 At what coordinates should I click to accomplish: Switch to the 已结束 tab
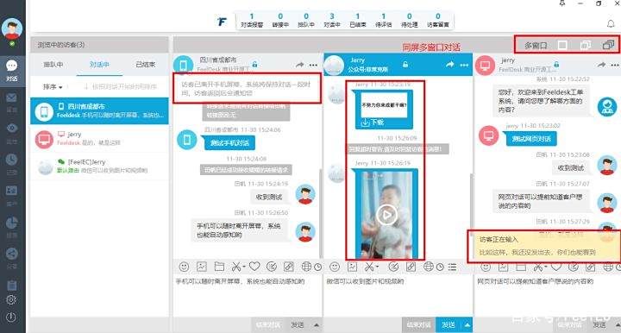[x=146, y=65]
